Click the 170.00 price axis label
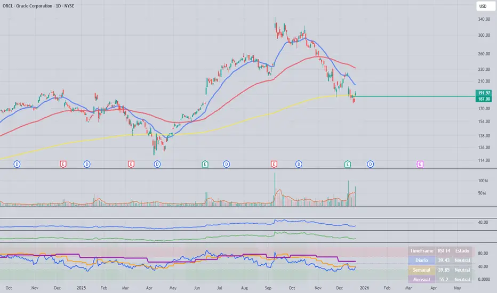The height and width of the screenshot is (293, 497). point(484,109)
